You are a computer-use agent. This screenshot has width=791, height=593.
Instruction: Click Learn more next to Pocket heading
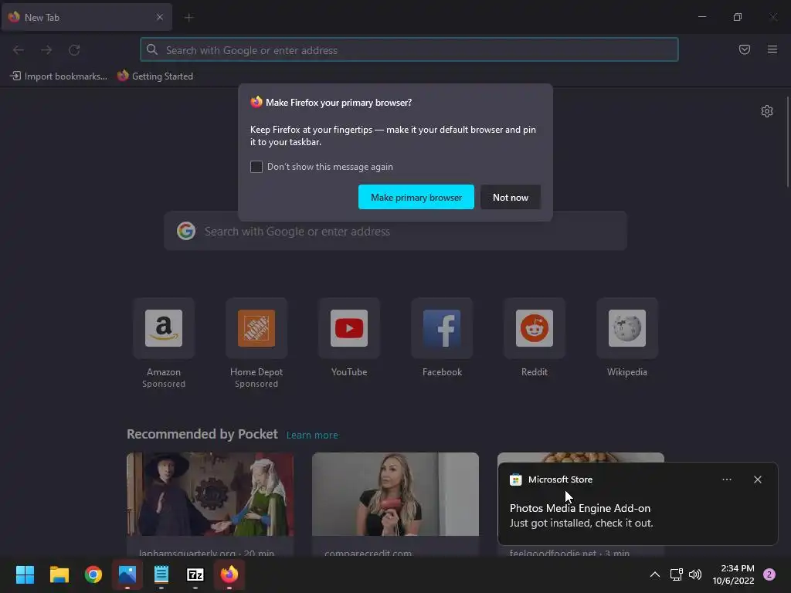pos(312,435)
